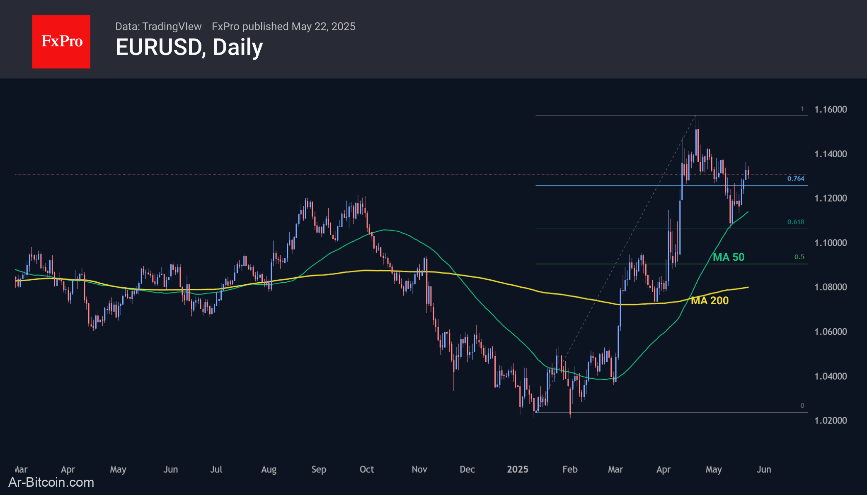This screenshot has height=495, width=867.
Task: Click the Data: TradingView source text
Action: tap(158, 26)
